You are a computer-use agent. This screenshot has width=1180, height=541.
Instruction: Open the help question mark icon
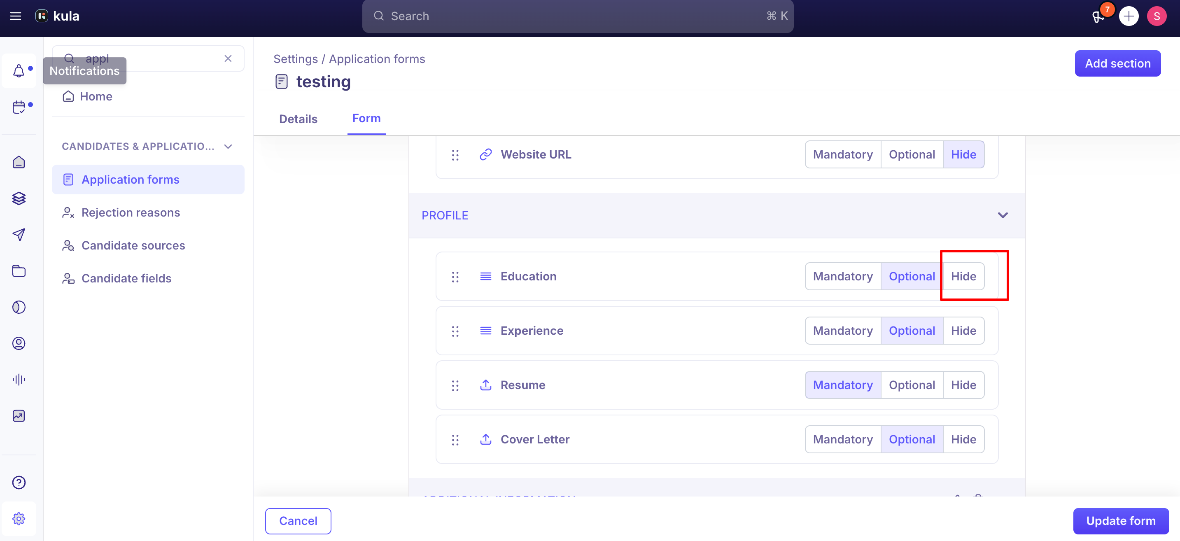click(x=19, y=483)
